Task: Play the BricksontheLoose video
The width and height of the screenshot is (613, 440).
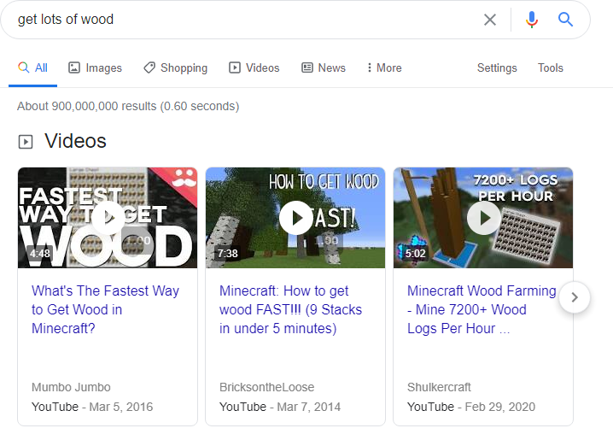Action: click(x=295, y=218)
